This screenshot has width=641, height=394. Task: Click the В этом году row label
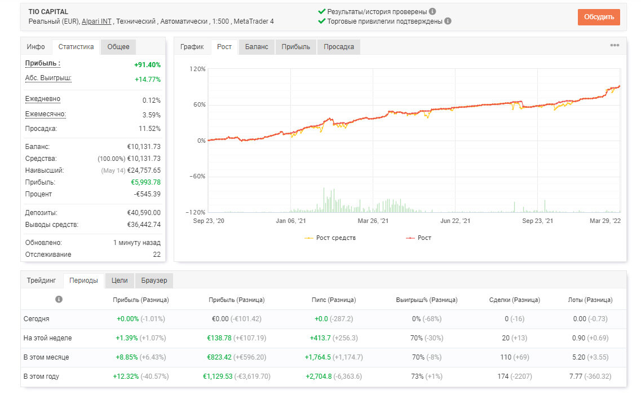41,377
